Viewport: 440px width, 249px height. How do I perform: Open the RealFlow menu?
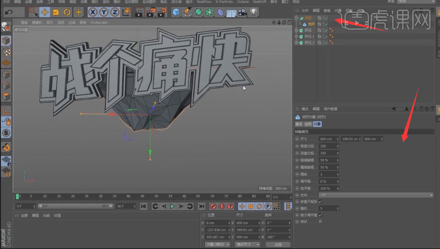click(204, 2)
